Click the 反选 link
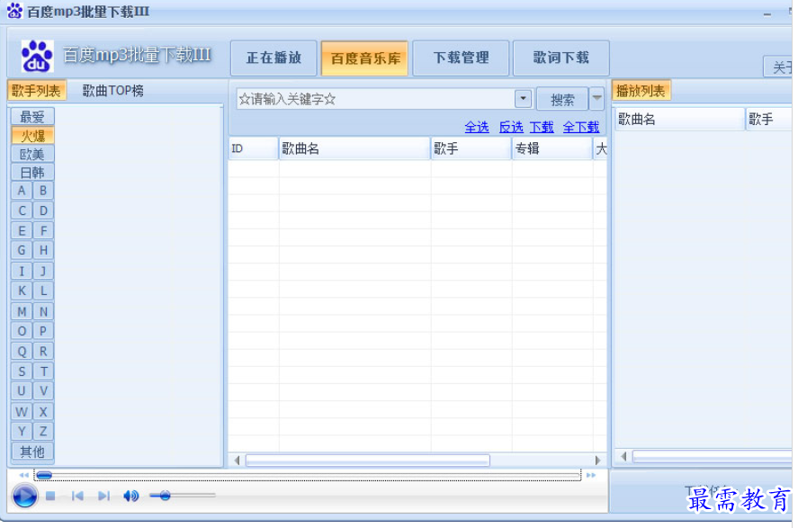This screenshot has width=798, height=528. [512, 127]
